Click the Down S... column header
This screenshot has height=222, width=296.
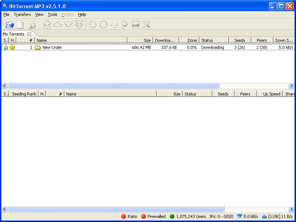284,40
